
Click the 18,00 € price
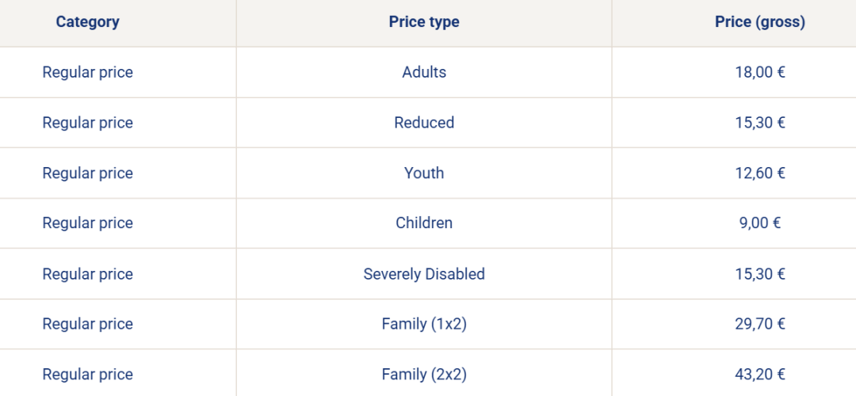tap(760, 72)
